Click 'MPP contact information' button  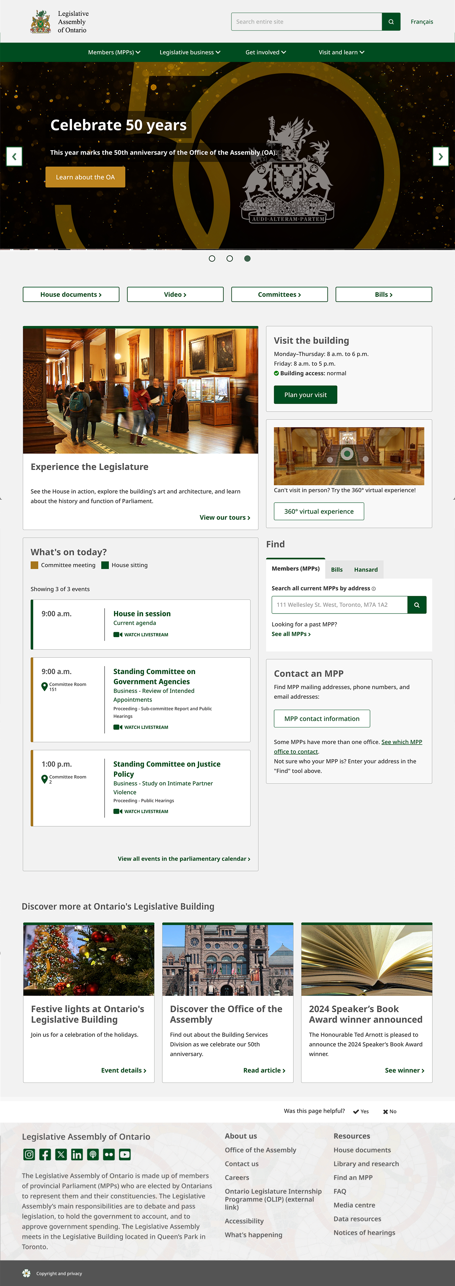click(322, 719)
